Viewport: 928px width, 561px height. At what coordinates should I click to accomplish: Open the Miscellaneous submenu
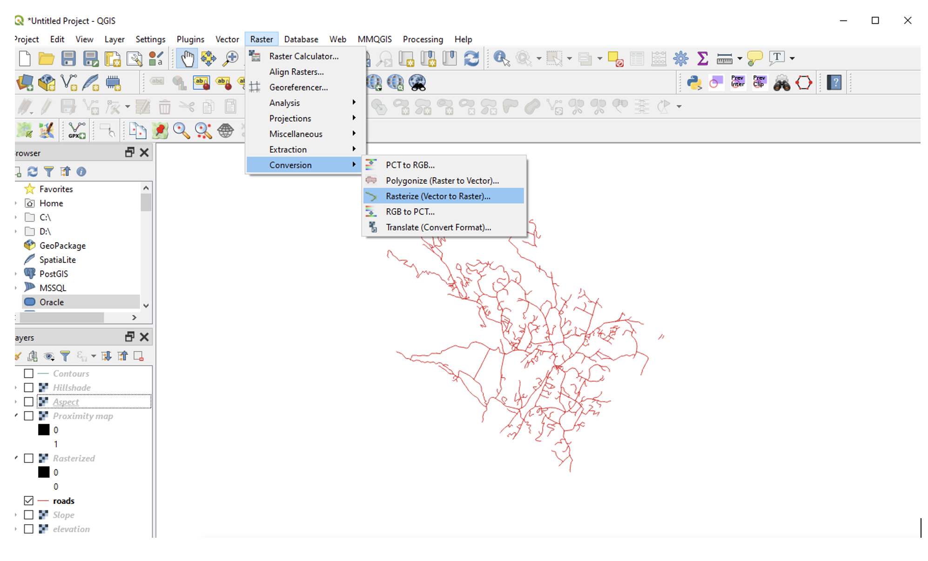[304, 134]
